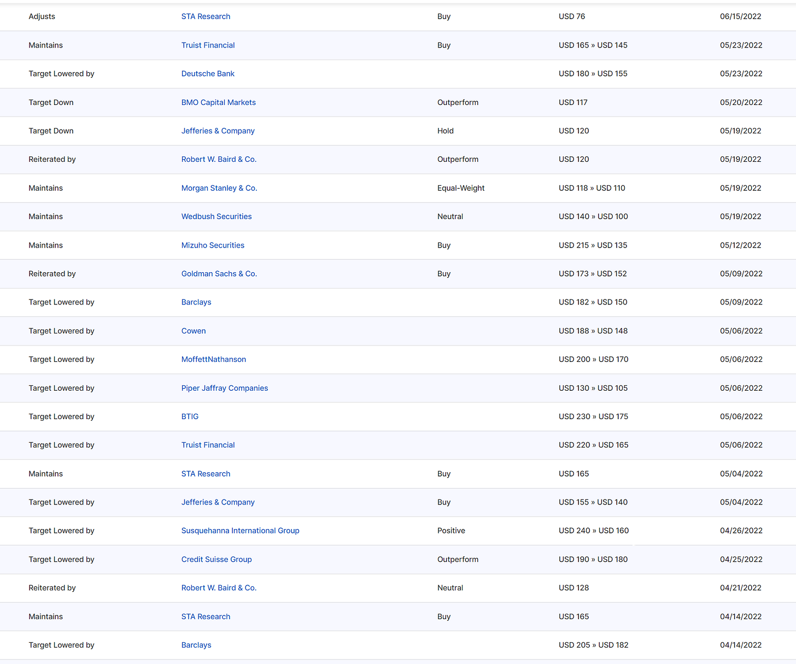796x664 pixels.
Task: Click the date 06/15/2022
Action: point(741,16)
